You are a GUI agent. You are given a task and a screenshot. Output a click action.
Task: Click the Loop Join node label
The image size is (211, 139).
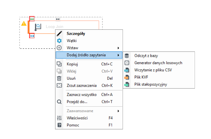(55, 27)
